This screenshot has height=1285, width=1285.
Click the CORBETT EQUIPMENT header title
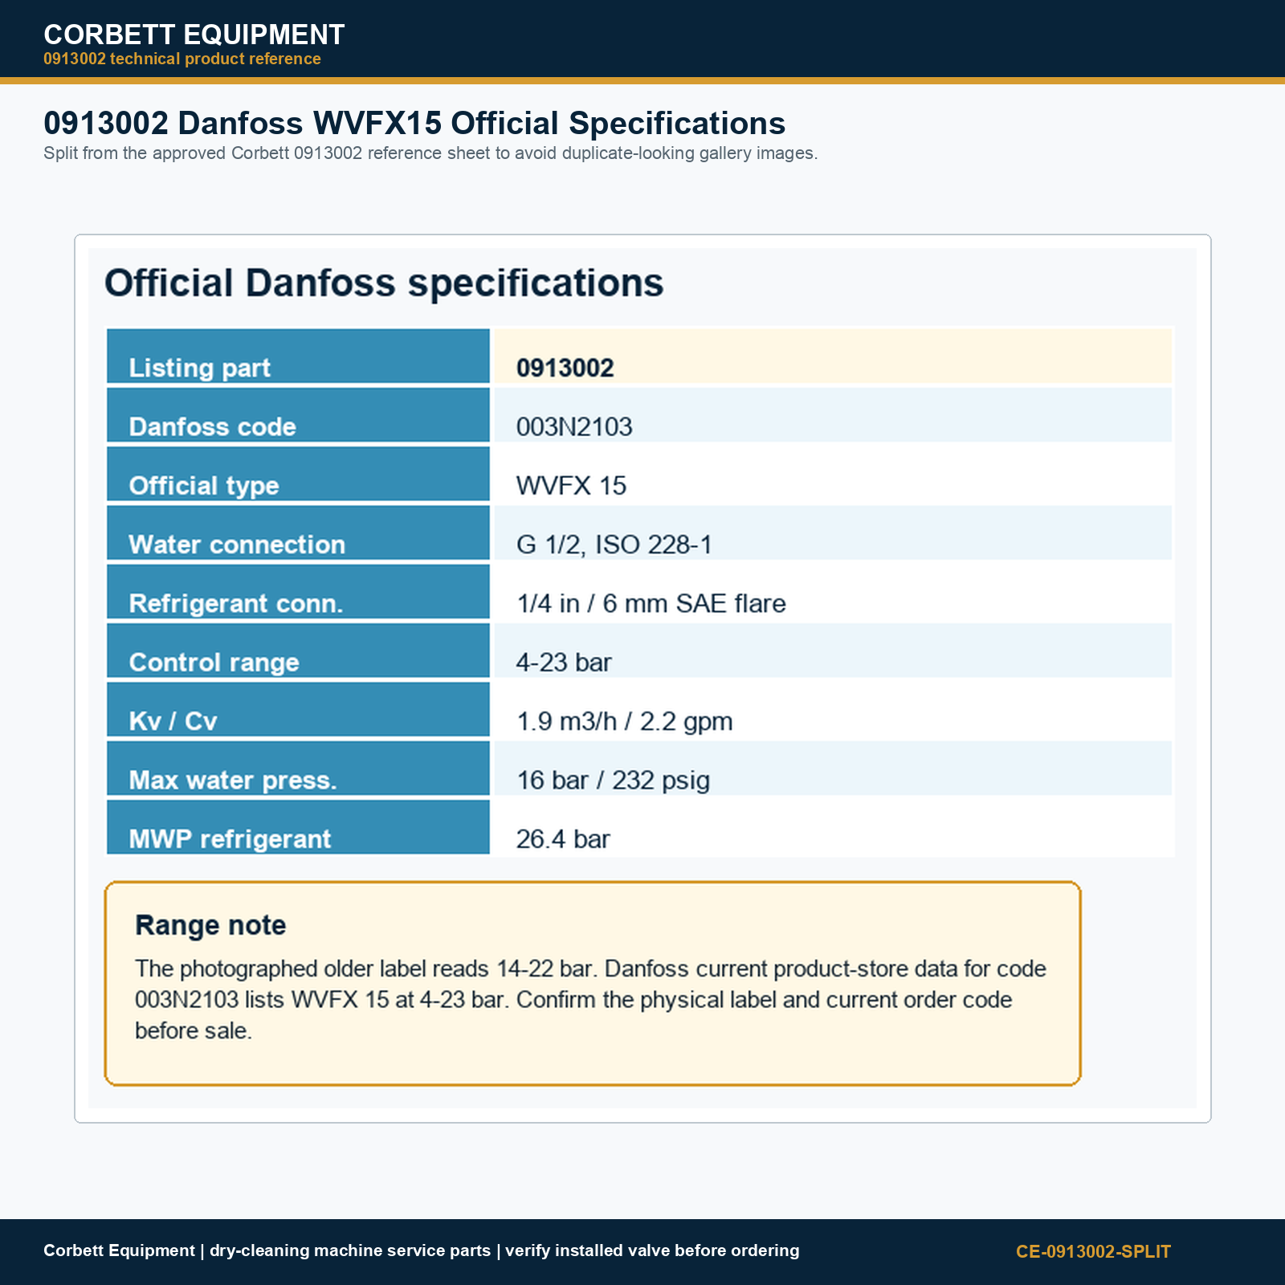(x=194, y=35)
